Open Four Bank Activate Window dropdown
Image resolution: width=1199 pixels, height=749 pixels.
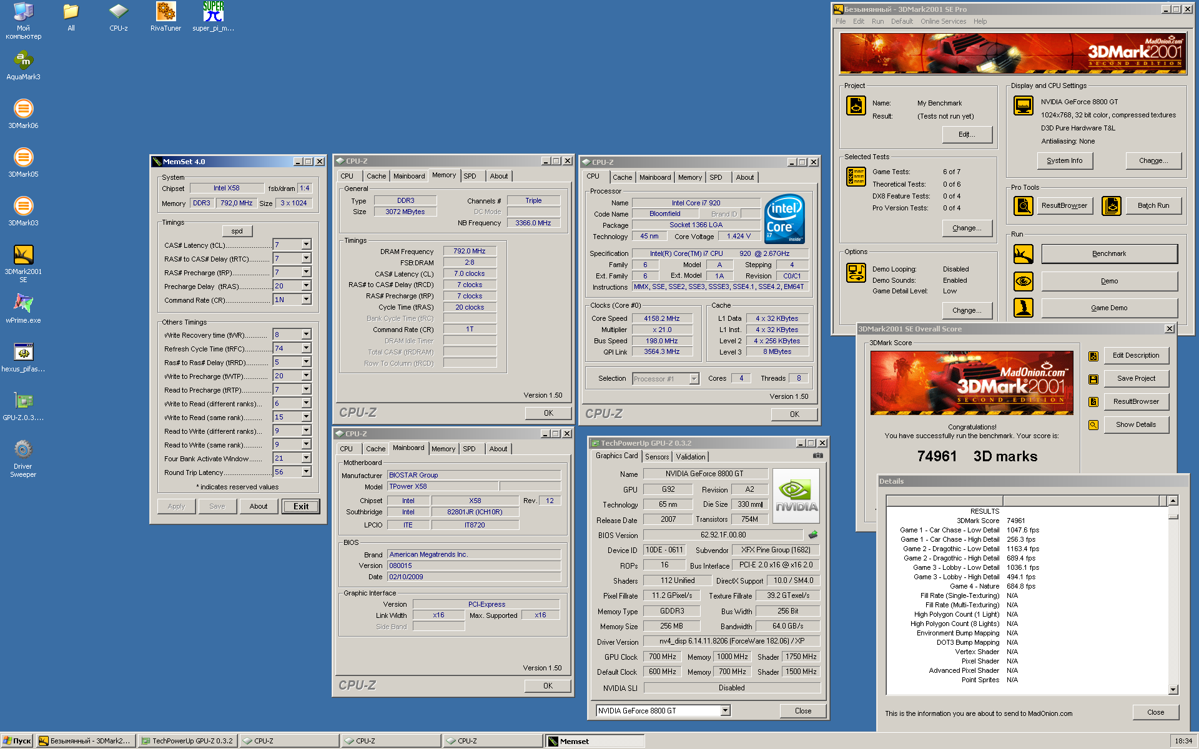[x=306, y=458]
